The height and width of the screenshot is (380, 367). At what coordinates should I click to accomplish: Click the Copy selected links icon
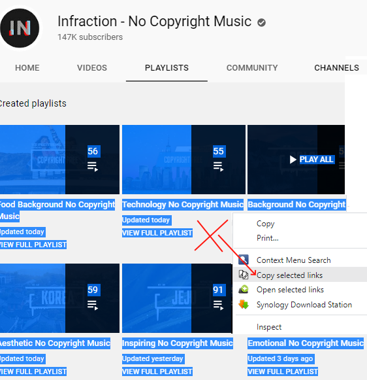coord(244,275)
